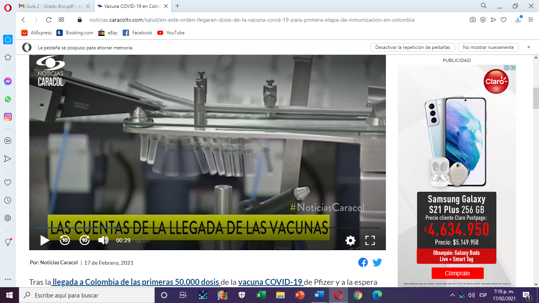
Task: Show hidden system tray icons
Action: click(x=453, y=295)
